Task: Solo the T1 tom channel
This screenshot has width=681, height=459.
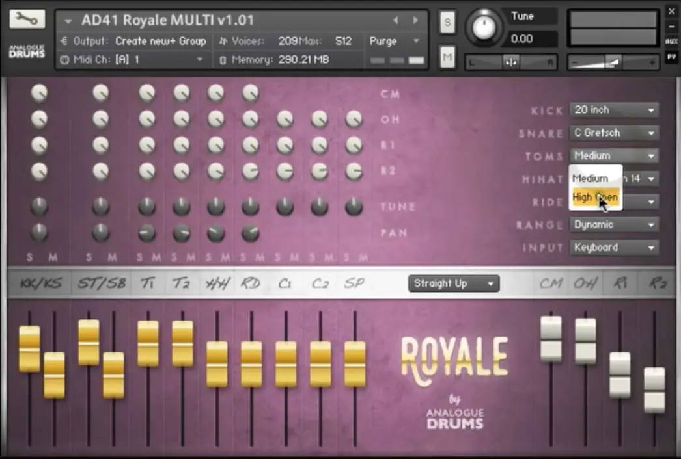Action: (x=139, y=257)
